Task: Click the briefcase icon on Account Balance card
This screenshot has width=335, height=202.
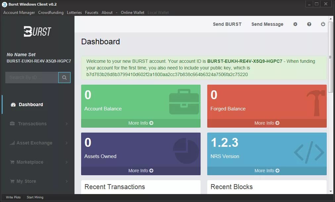Action: point(184,101)
